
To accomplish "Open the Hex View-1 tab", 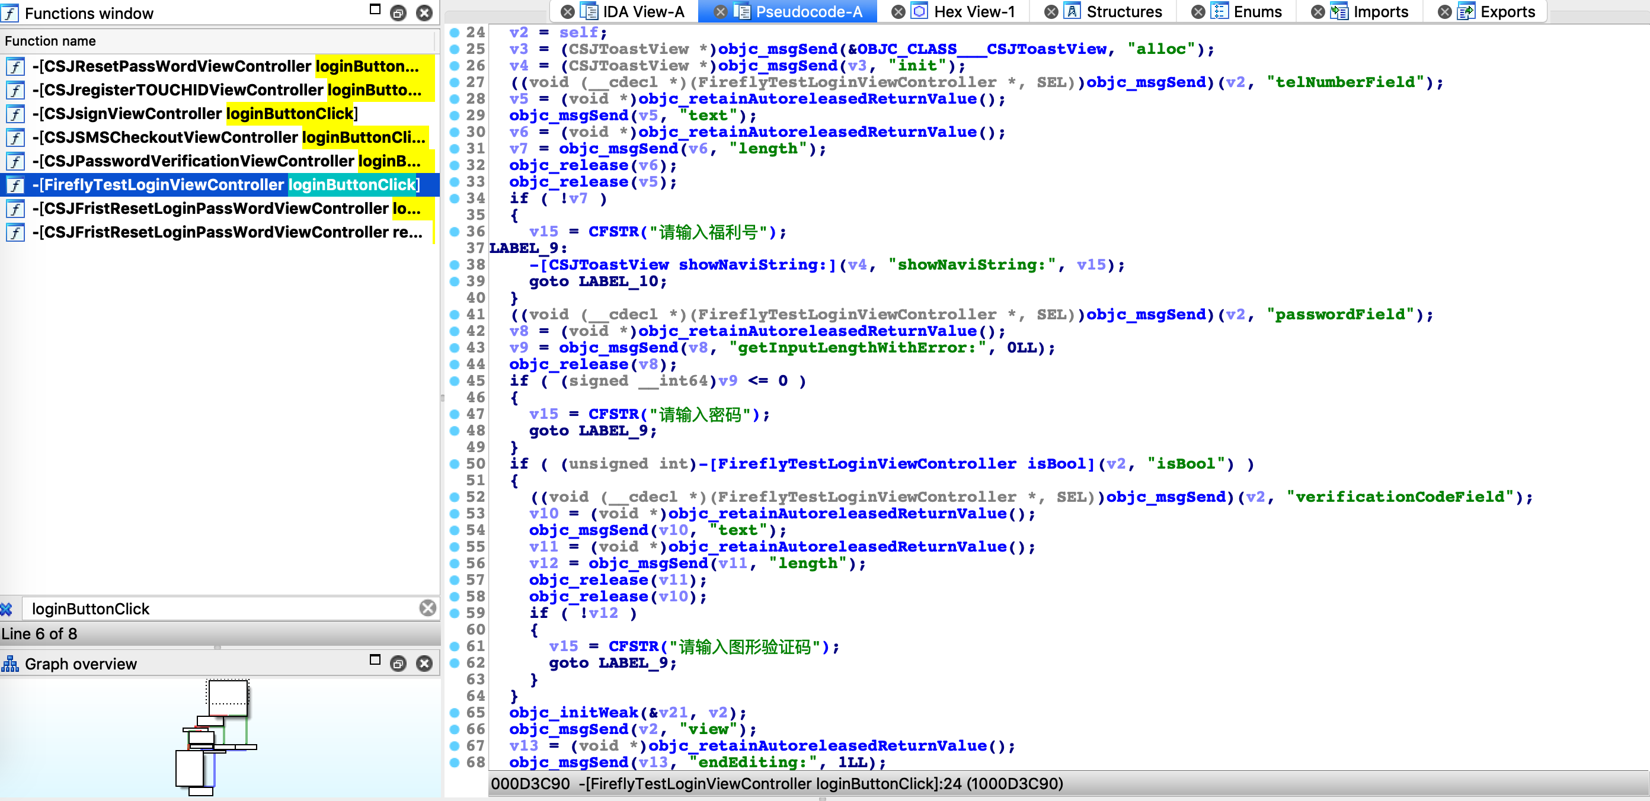I will click(974, 11).
